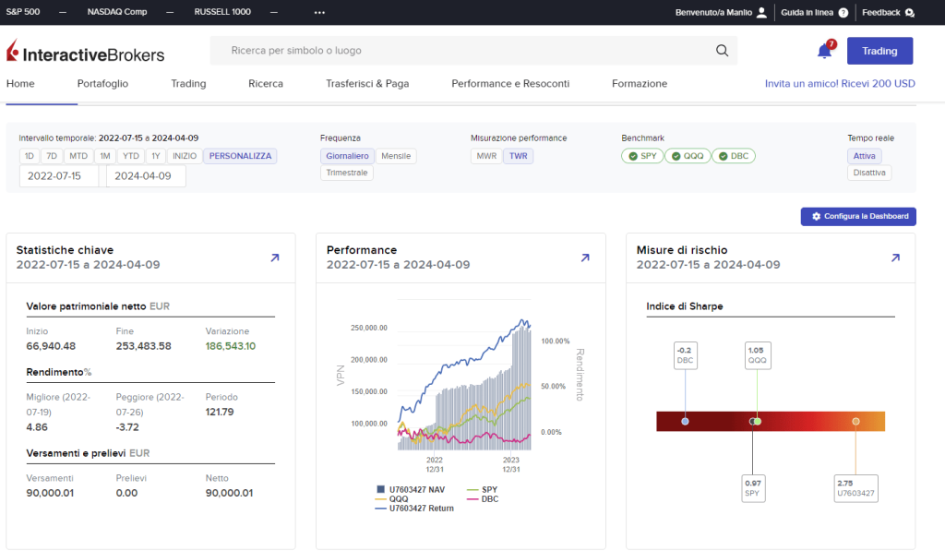This screenshot has height=551, width=945.
Task: Toggle the SPY legend entry
Action: tap(483, 489)
